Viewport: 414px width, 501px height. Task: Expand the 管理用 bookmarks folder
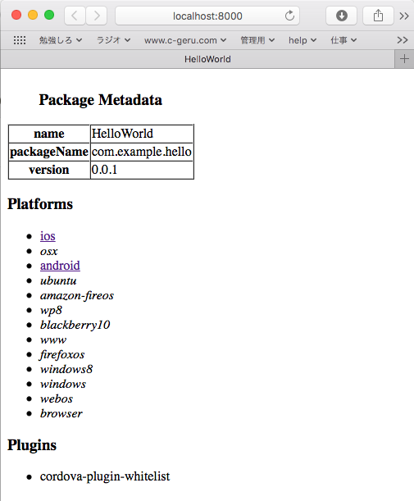click(x=257, y=40)
